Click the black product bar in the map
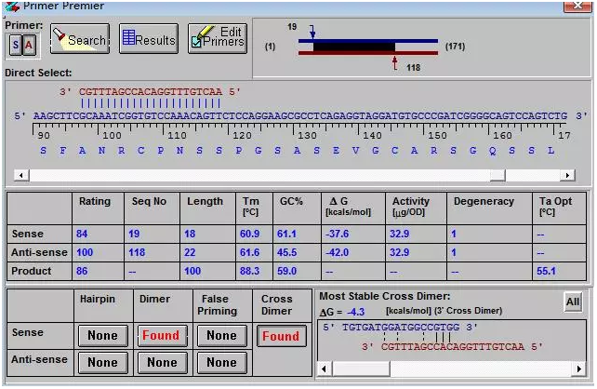Viewport: 597px width, 389px height. click(x=354, y=47)
